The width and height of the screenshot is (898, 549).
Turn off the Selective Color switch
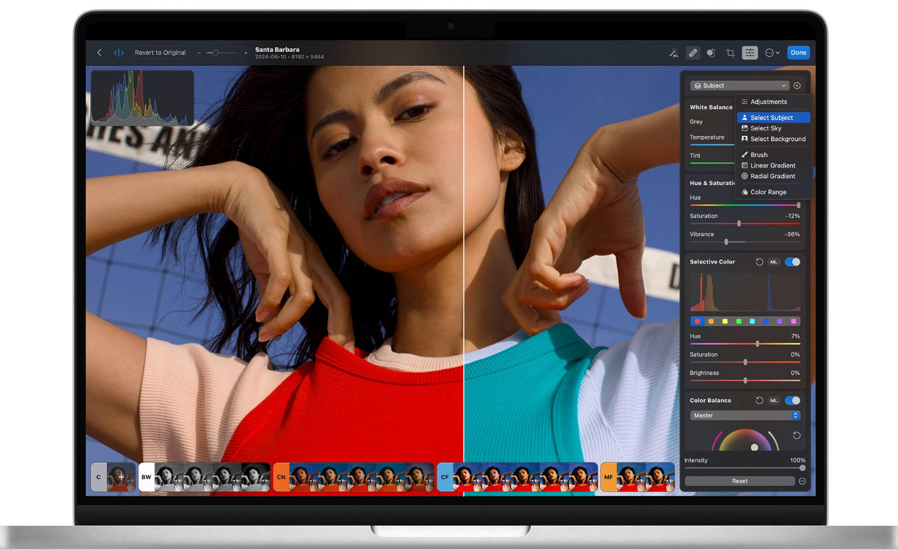click(x=793, y=262)
